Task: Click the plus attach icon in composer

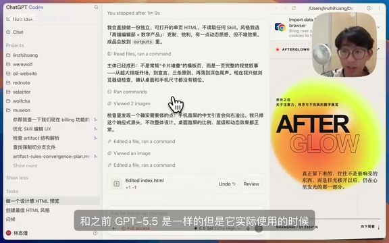Action: [x=113, y=228]
